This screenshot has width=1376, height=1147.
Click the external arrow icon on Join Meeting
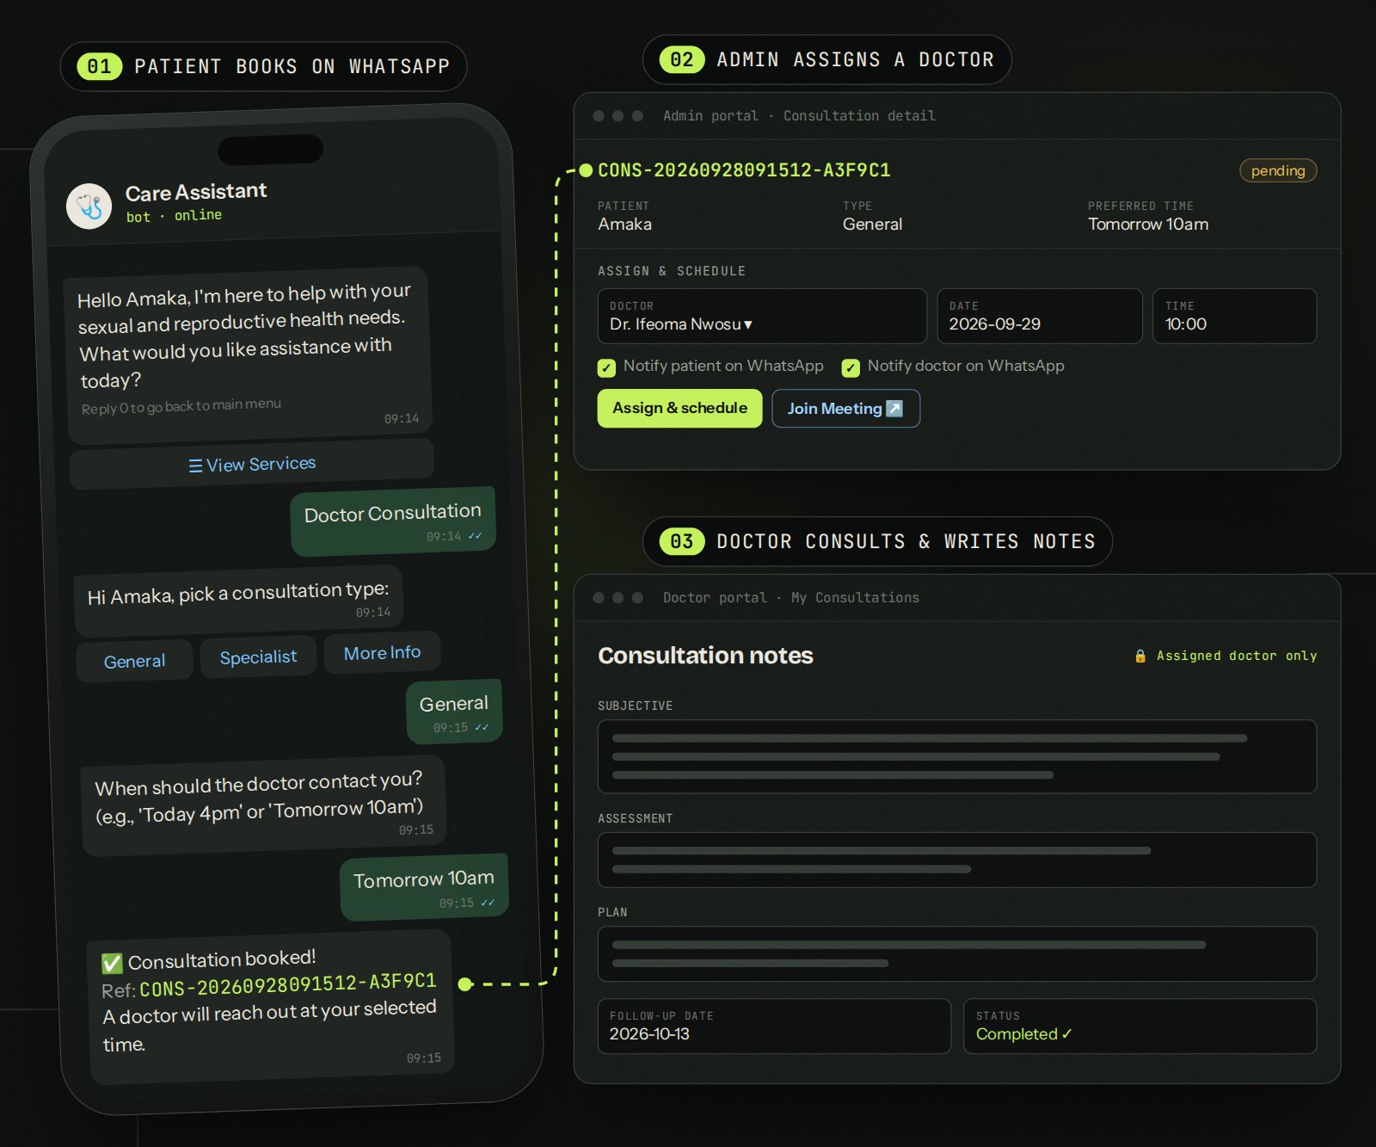[x=894, y=409]
